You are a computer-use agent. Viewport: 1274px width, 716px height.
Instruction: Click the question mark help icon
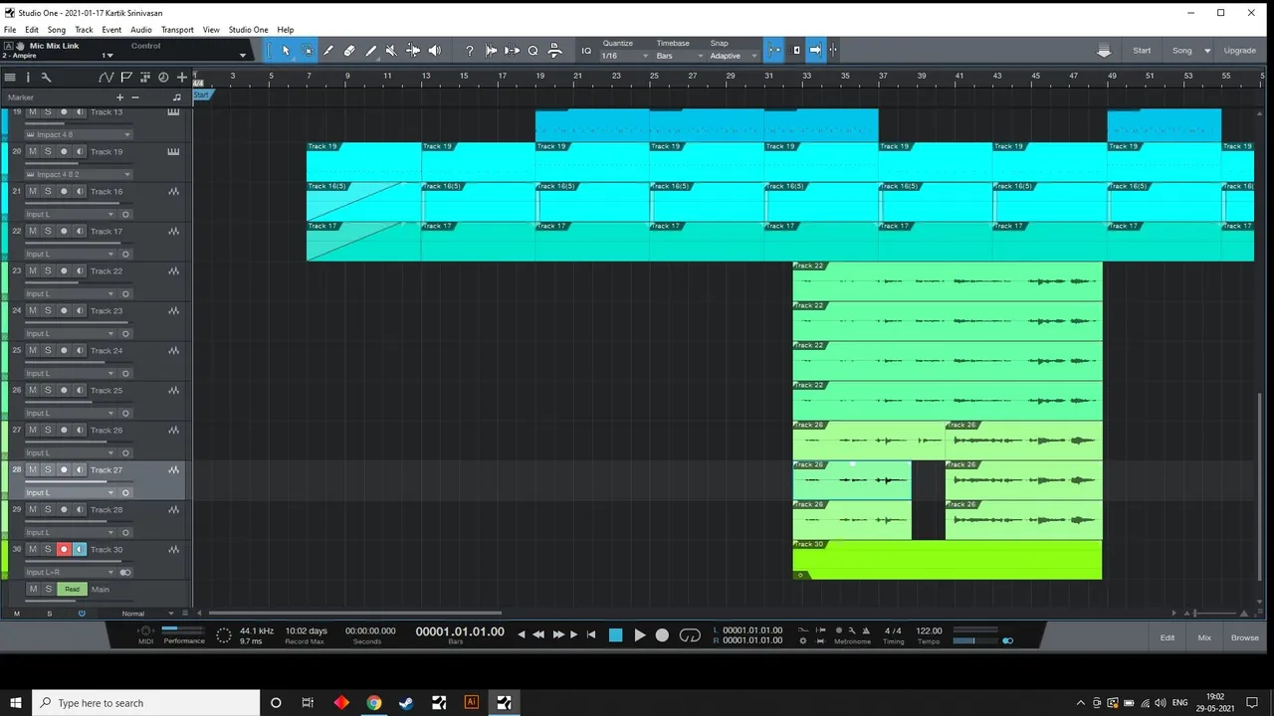(470, 51)
